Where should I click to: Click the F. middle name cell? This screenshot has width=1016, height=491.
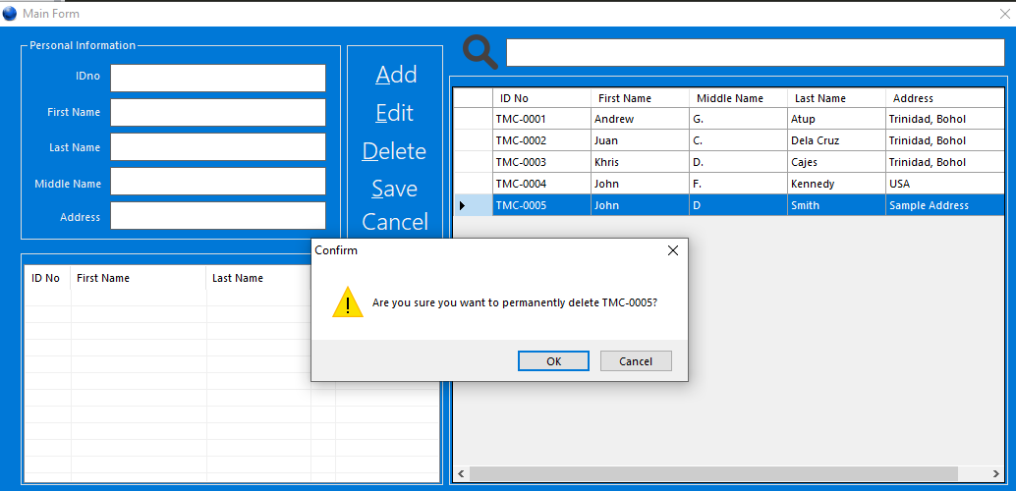click(x=739, y=184)
